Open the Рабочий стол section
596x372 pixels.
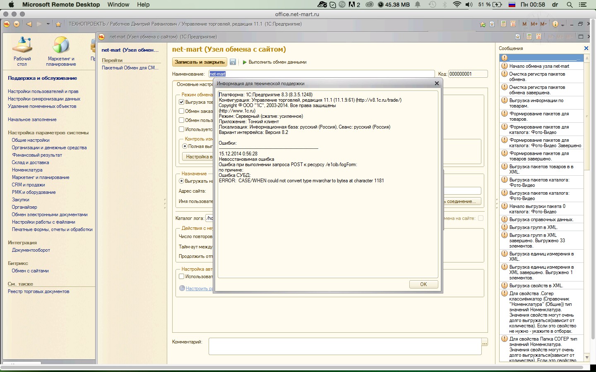[22, 51]
